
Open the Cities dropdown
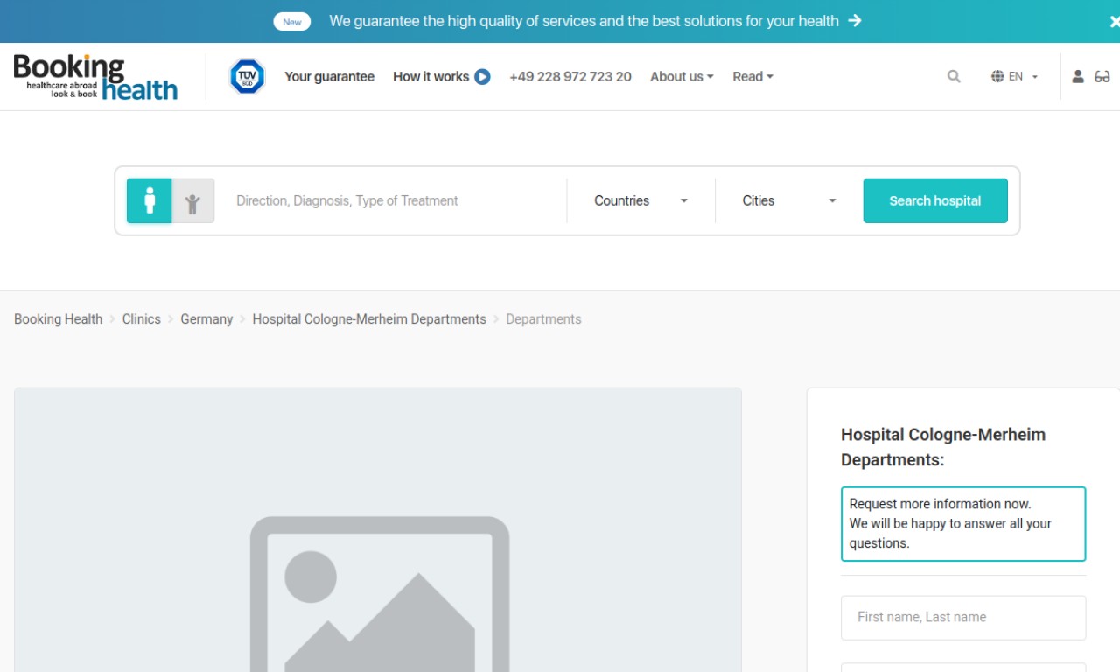pos(788,200)
